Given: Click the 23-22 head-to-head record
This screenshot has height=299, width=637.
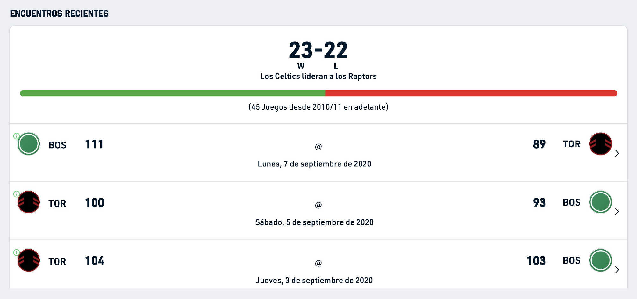Looking at the screenshot, I should [x=318, y=50].
